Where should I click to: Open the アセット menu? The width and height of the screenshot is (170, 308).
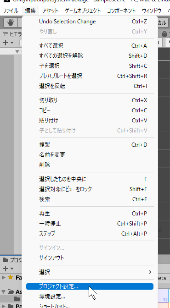tap(50, 11)
